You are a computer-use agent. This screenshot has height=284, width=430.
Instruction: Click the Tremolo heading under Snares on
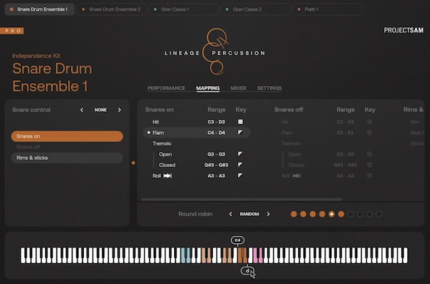click(x=162, y=143)
